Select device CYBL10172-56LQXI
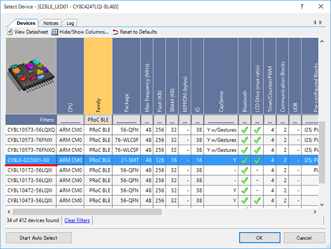This screenshot has width=331, height=249. (x=31, y=170)
